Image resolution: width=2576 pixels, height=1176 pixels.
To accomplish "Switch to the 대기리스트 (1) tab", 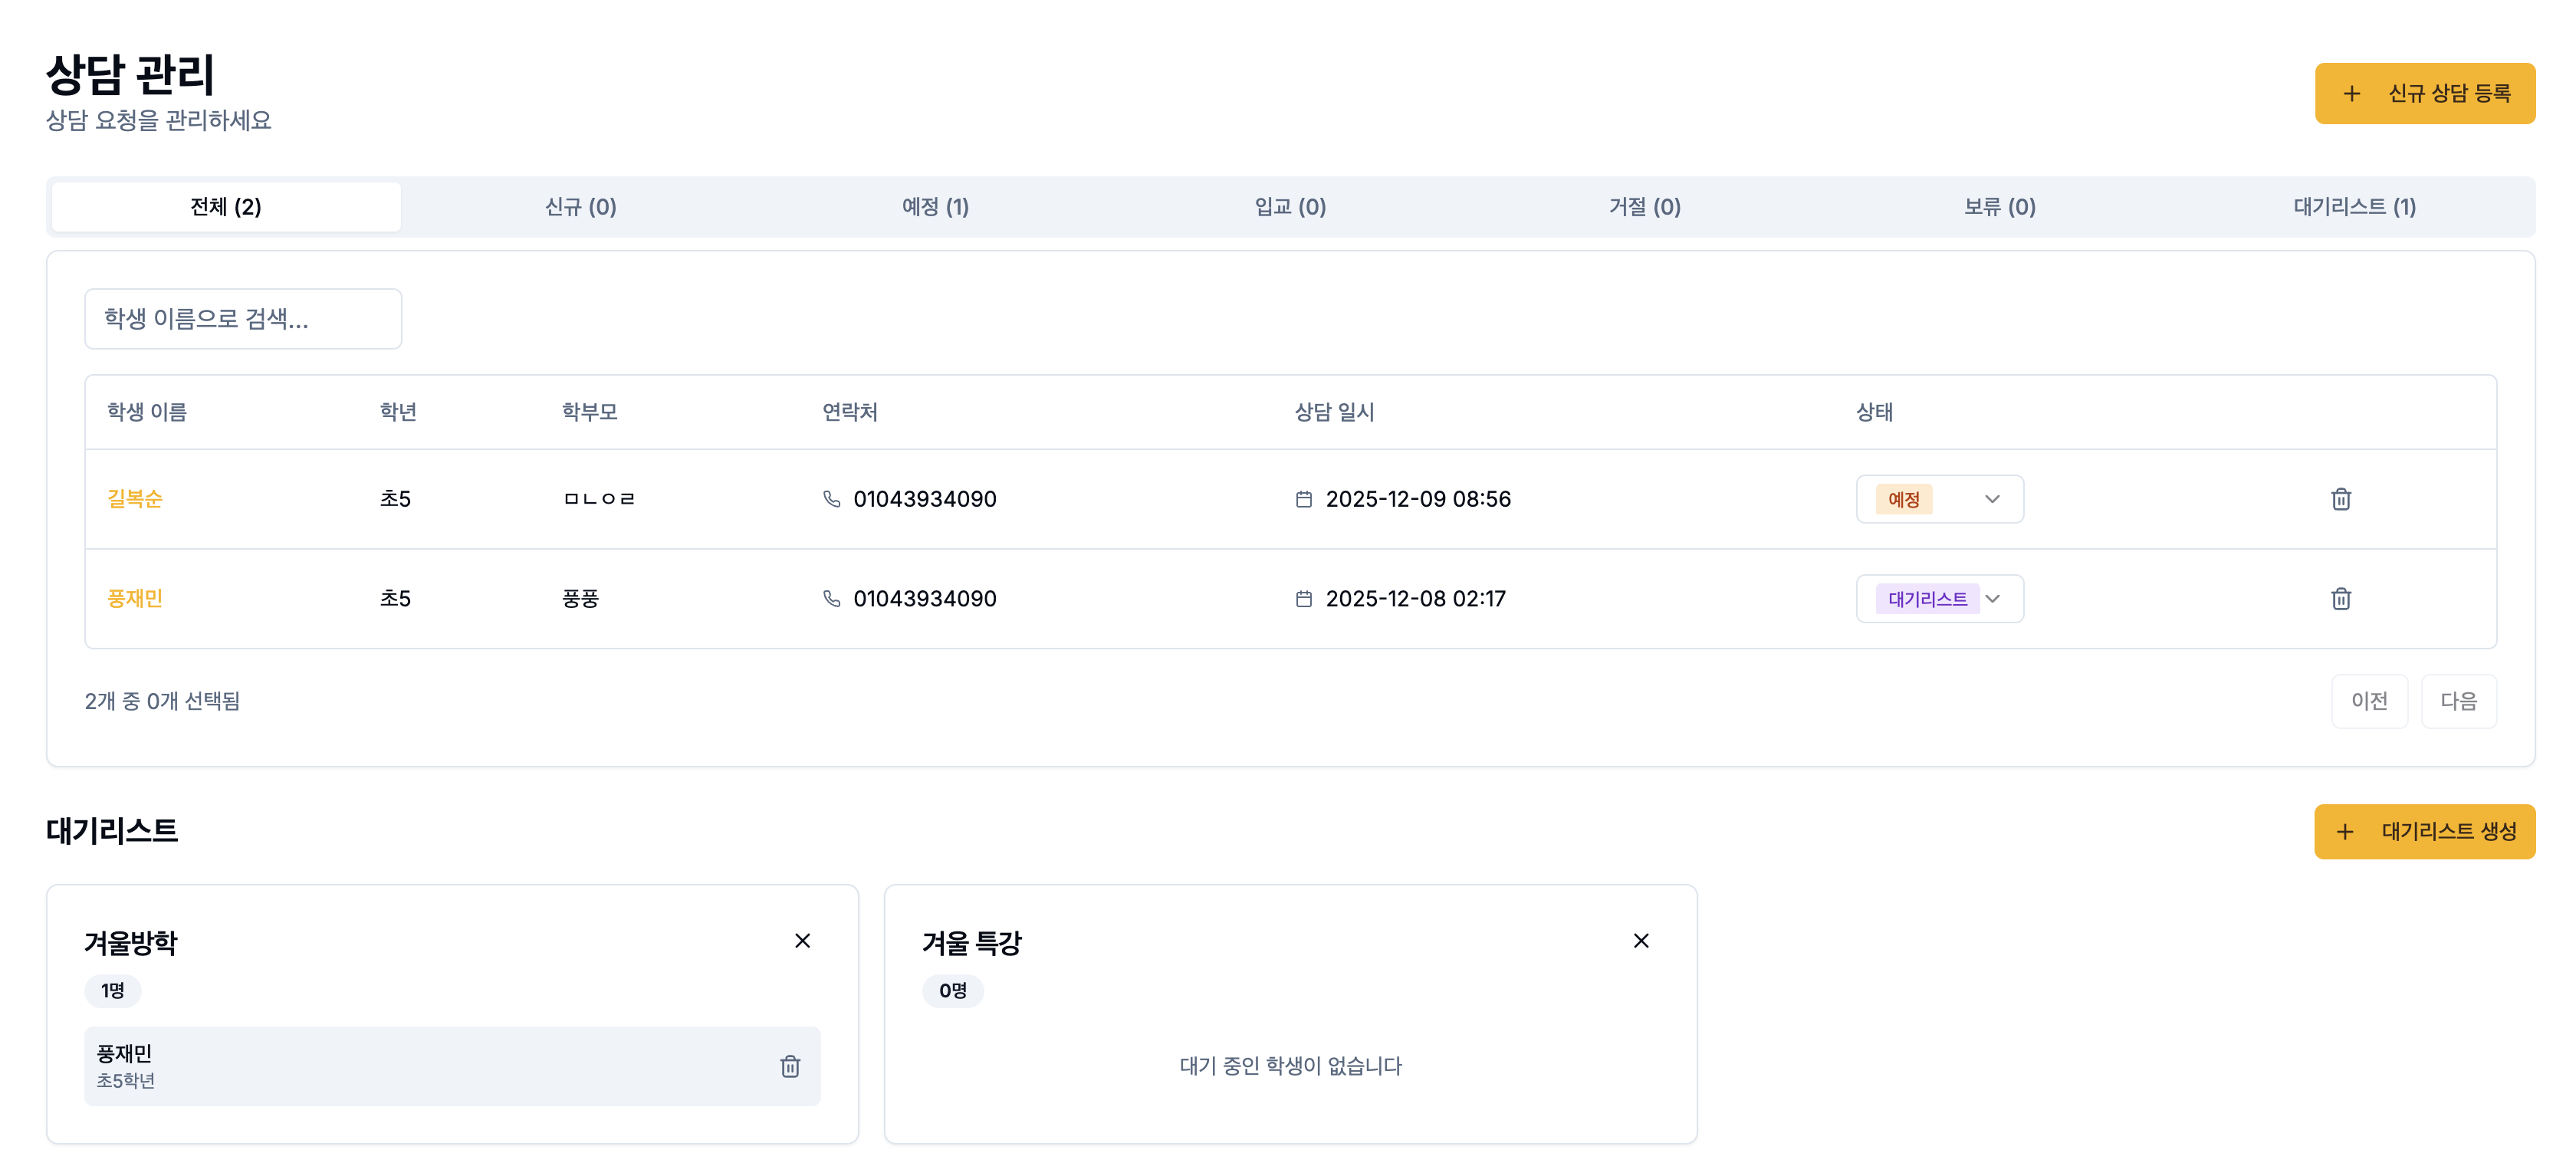I will point(2354,206).
